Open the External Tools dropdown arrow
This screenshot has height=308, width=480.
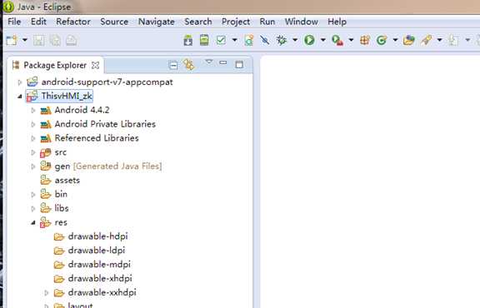click(351, 40)
